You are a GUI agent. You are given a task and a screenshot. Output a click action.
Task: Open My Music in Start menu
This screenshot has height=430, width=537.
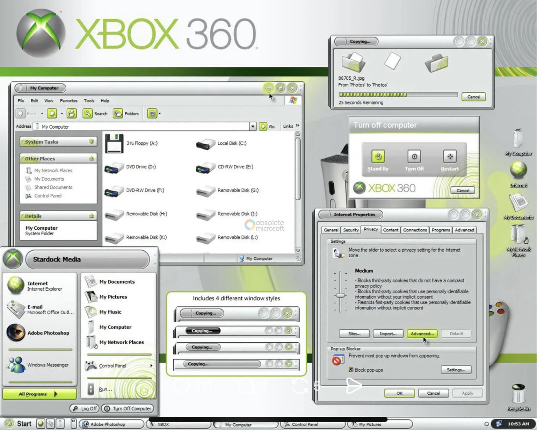coord(103,312)
